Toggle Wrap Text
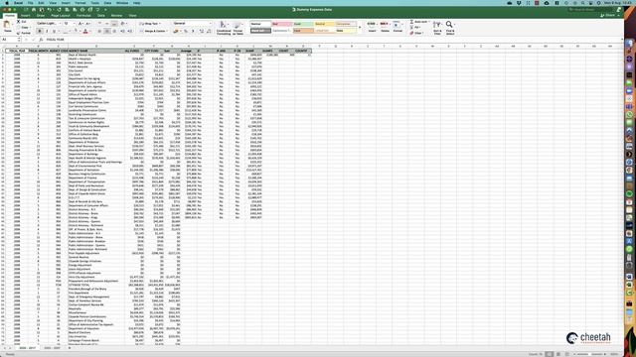 point(150,24)
